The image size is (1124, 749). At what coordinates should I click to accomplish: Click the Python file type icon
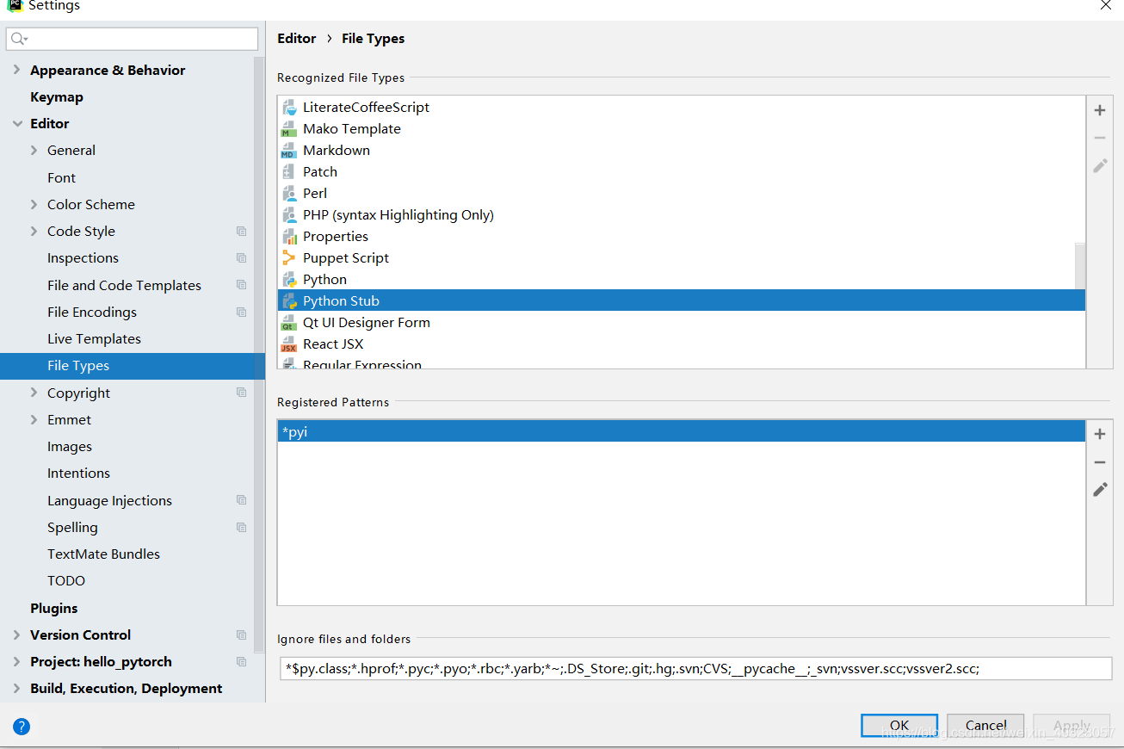[x=289, y=280]
